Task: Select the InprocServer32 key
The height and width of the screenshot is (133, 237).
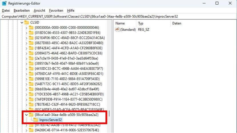Action: [50, 120]
